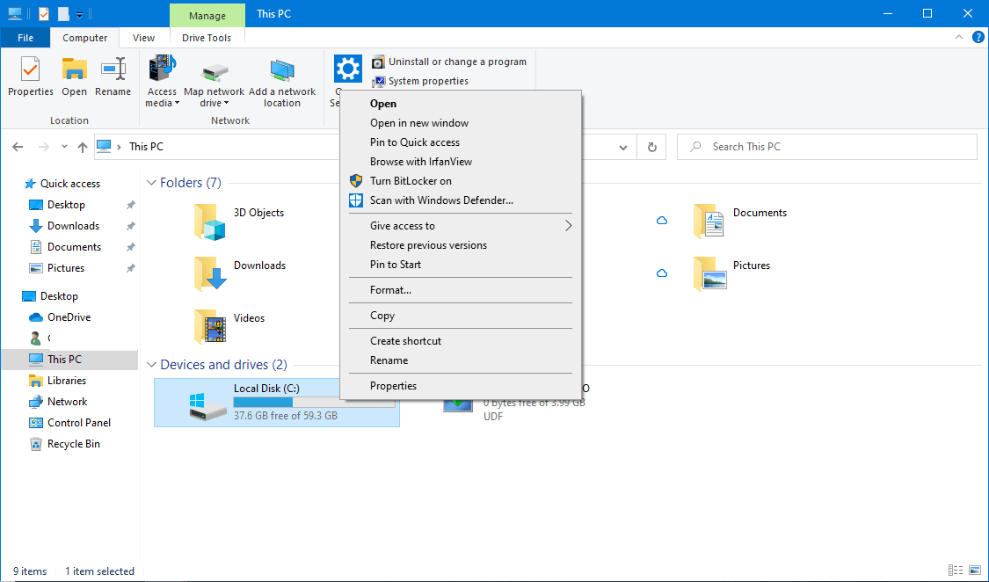The height and width of the screenshot is (582, 989).
Task: Open the Customize Quick Access Toolbar dropdown
Action: point(79,14)
